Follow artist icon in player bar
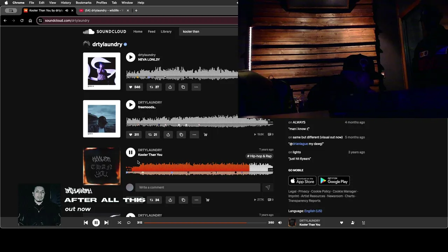This screenshot has width=448, height=252. click(x=353, y=223)
